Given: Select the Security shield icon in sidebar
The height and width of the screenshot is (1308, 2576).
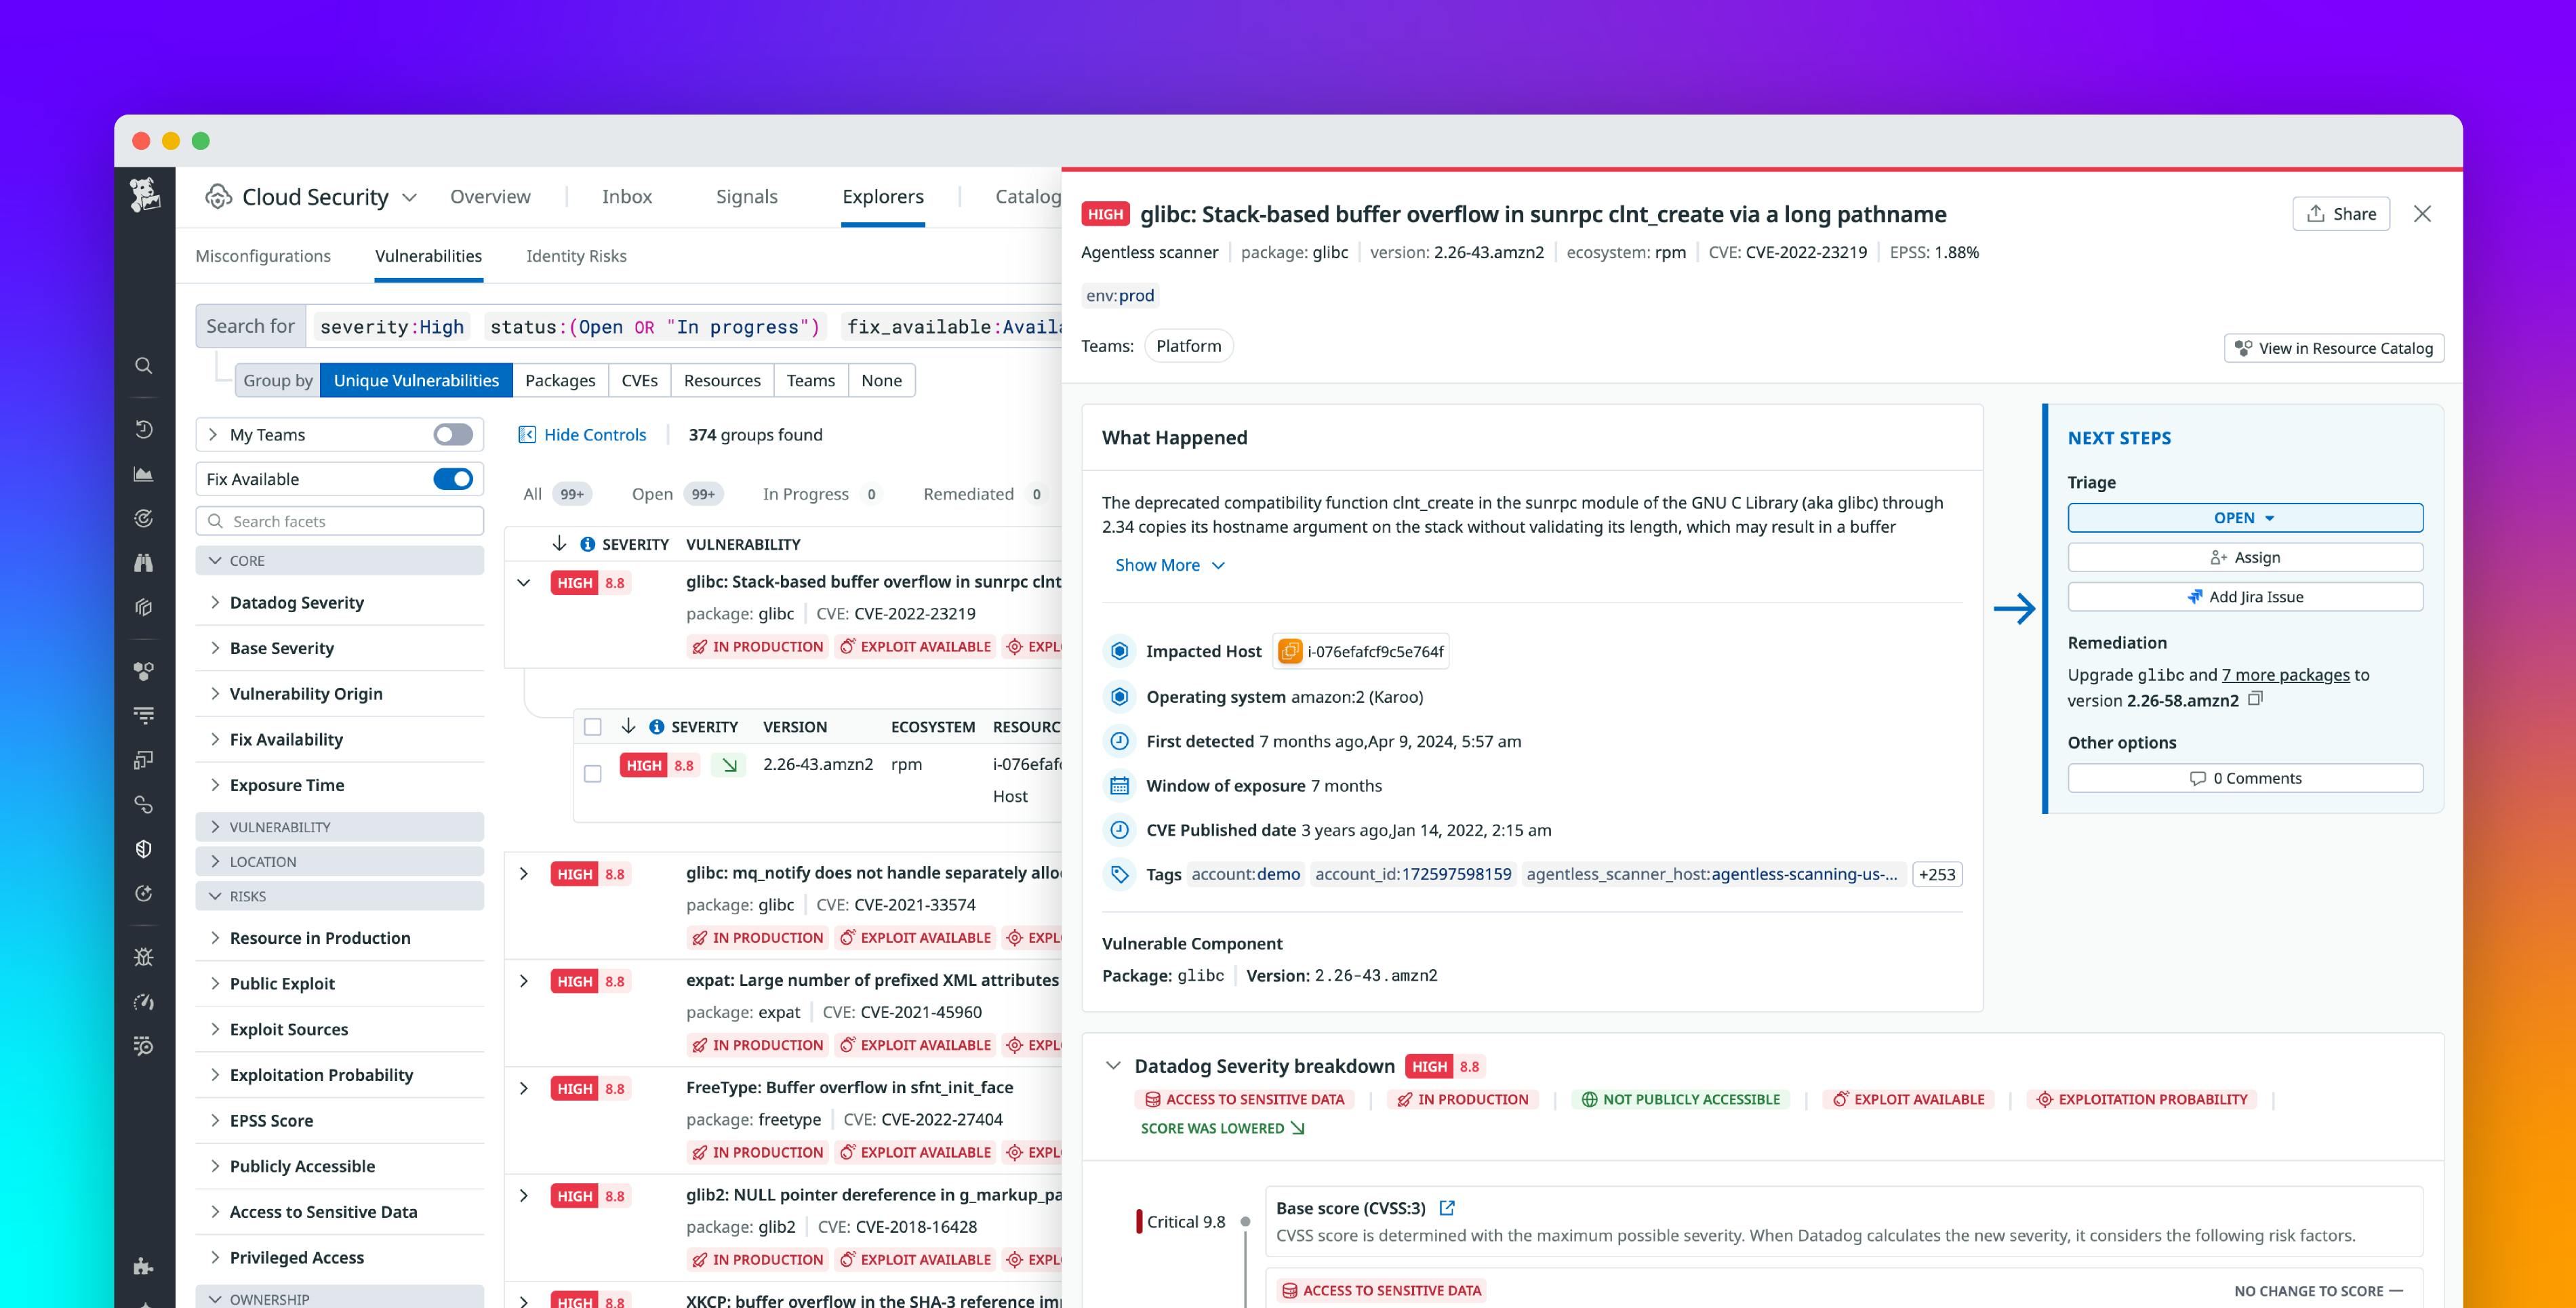Looking at the screenshot, I should (x=143, y=849).
